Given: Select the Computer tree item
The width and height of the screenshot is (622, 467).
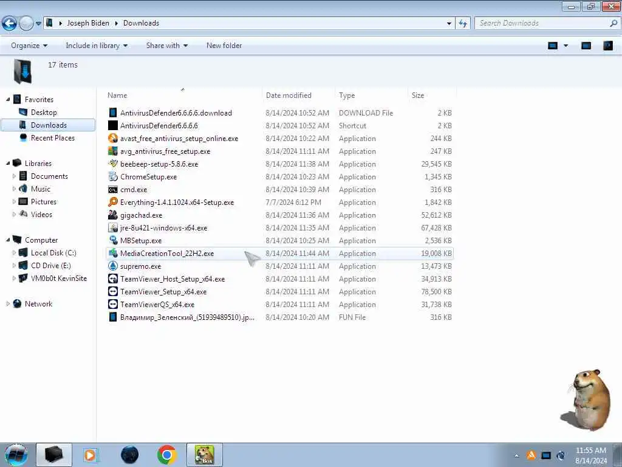Looking at the screenshot, I should pos(41,240).
